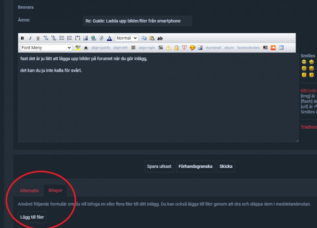
Task: Apply strikethrough to the text
Action: click(x=86, y=48)
